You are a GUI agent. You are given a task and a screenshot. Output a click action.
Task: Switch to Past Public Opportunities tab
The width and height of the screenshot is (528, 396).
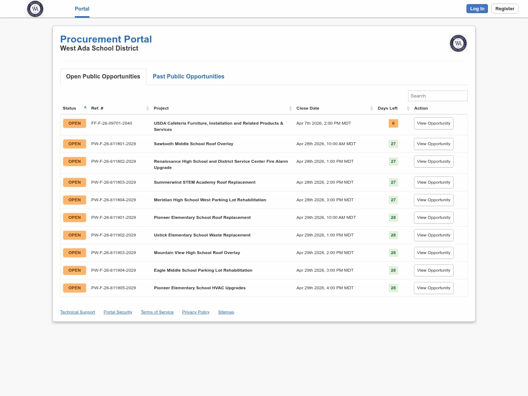tap(188, 76)
